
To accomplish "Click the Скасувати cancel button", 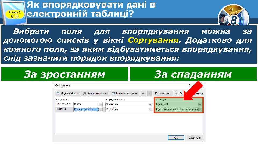I will click(195, 137).
